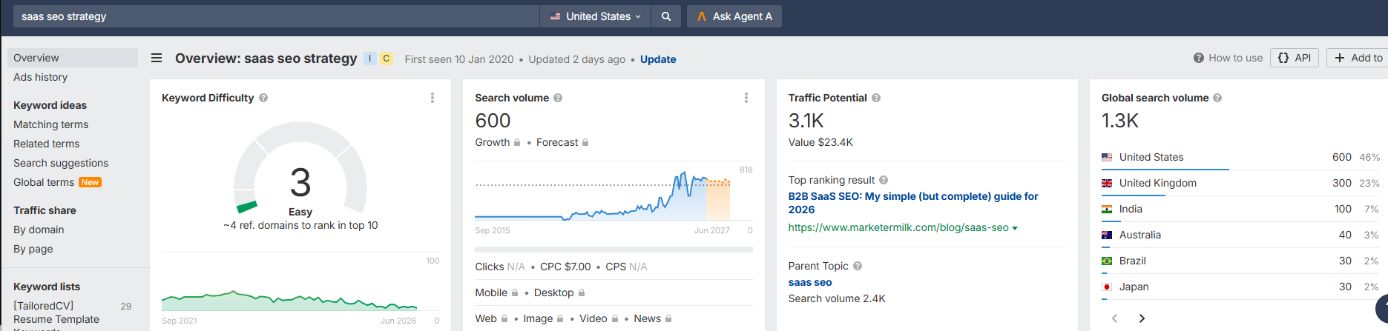Open the 'saas seo' parent topic link
The width and height of the screenshot is (1388, 331).
[x=810, y=282]
